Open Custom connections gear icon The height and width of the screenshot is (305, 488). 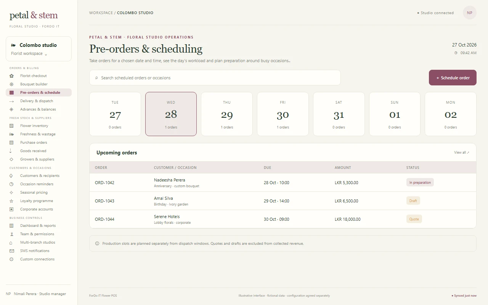[x=11, y=259]
